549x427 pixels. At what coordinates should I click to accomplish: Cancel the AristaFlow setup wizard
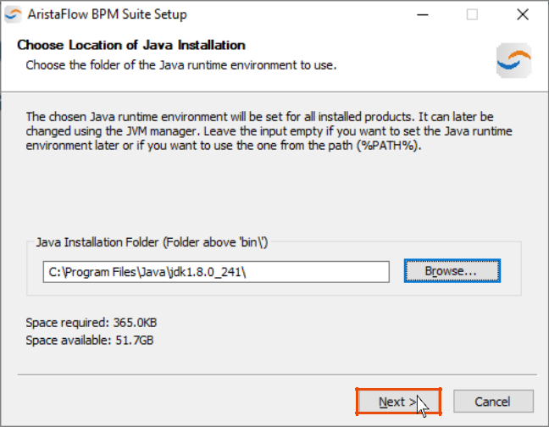(x=493, y=402)
